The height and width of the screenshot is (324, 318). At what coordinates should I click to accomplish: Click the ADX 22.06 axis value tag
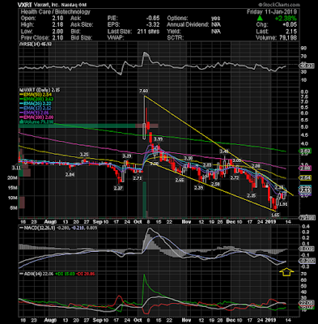(306, 303)
